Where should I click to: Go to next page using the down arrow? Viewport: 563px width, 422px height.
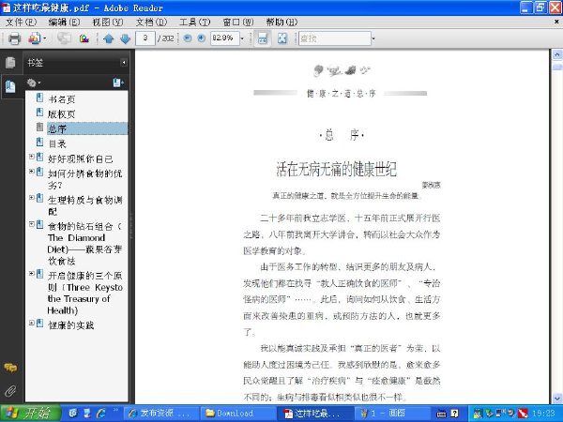125,38
